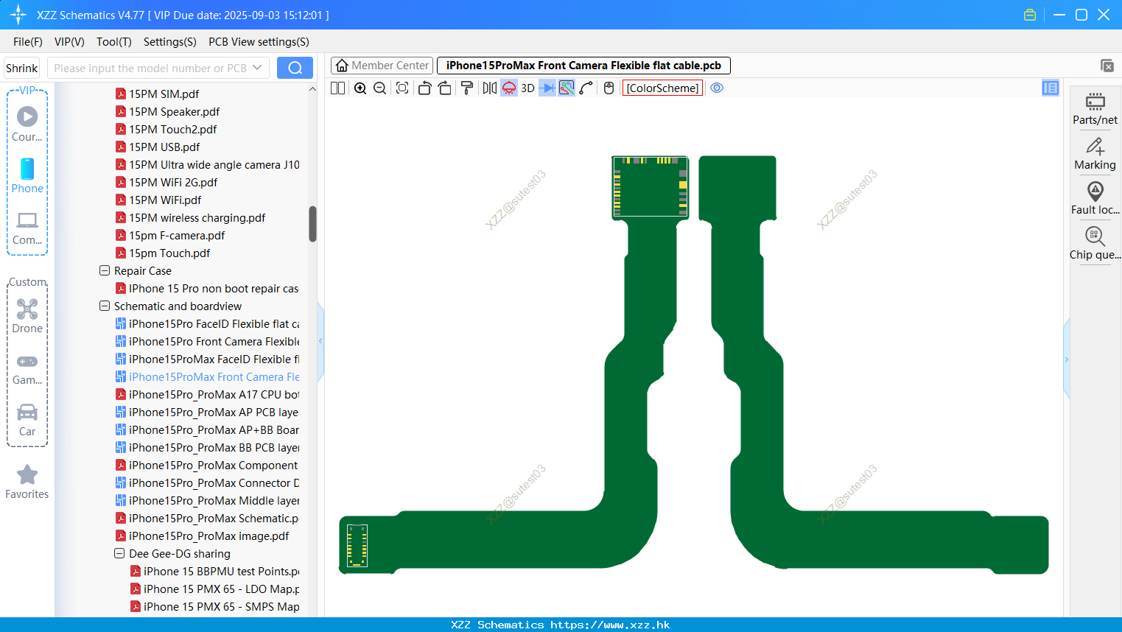Open the File(F) menu
The height and width of the screenshot is (632, 1122).
(x=28, y=42)
